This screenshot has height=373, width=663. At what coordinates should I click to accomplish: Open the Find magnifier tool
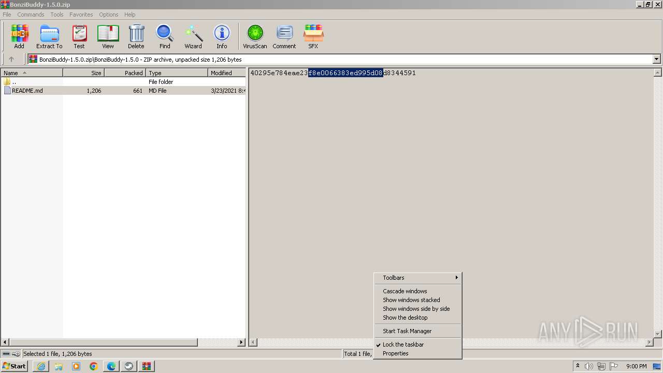pyautogui.click(x=165, y=36)
